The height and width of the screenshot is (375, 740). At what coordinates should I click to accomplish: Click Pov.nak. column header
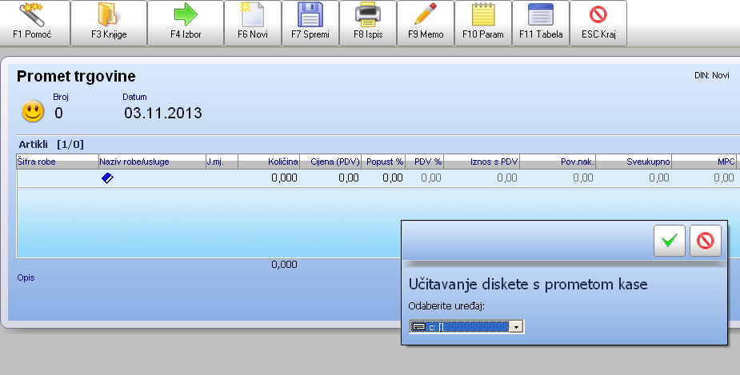pyautogui.click(x=558, y=162)
